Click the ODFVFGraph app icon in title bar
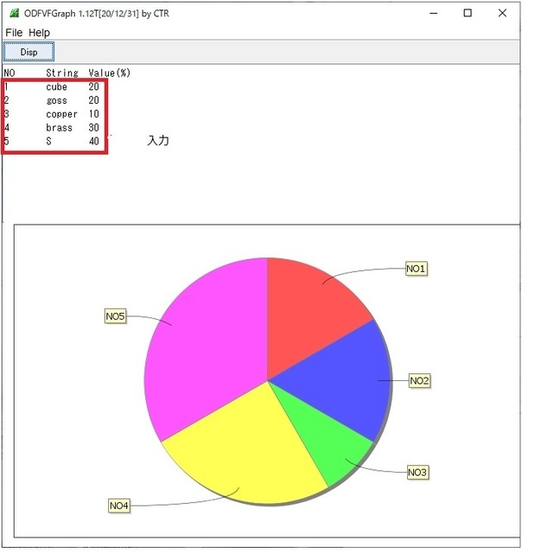 (15, 14)
